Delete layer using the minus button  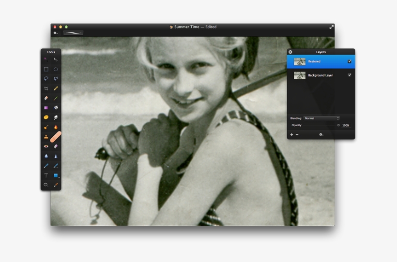click(x=297, y=135)
